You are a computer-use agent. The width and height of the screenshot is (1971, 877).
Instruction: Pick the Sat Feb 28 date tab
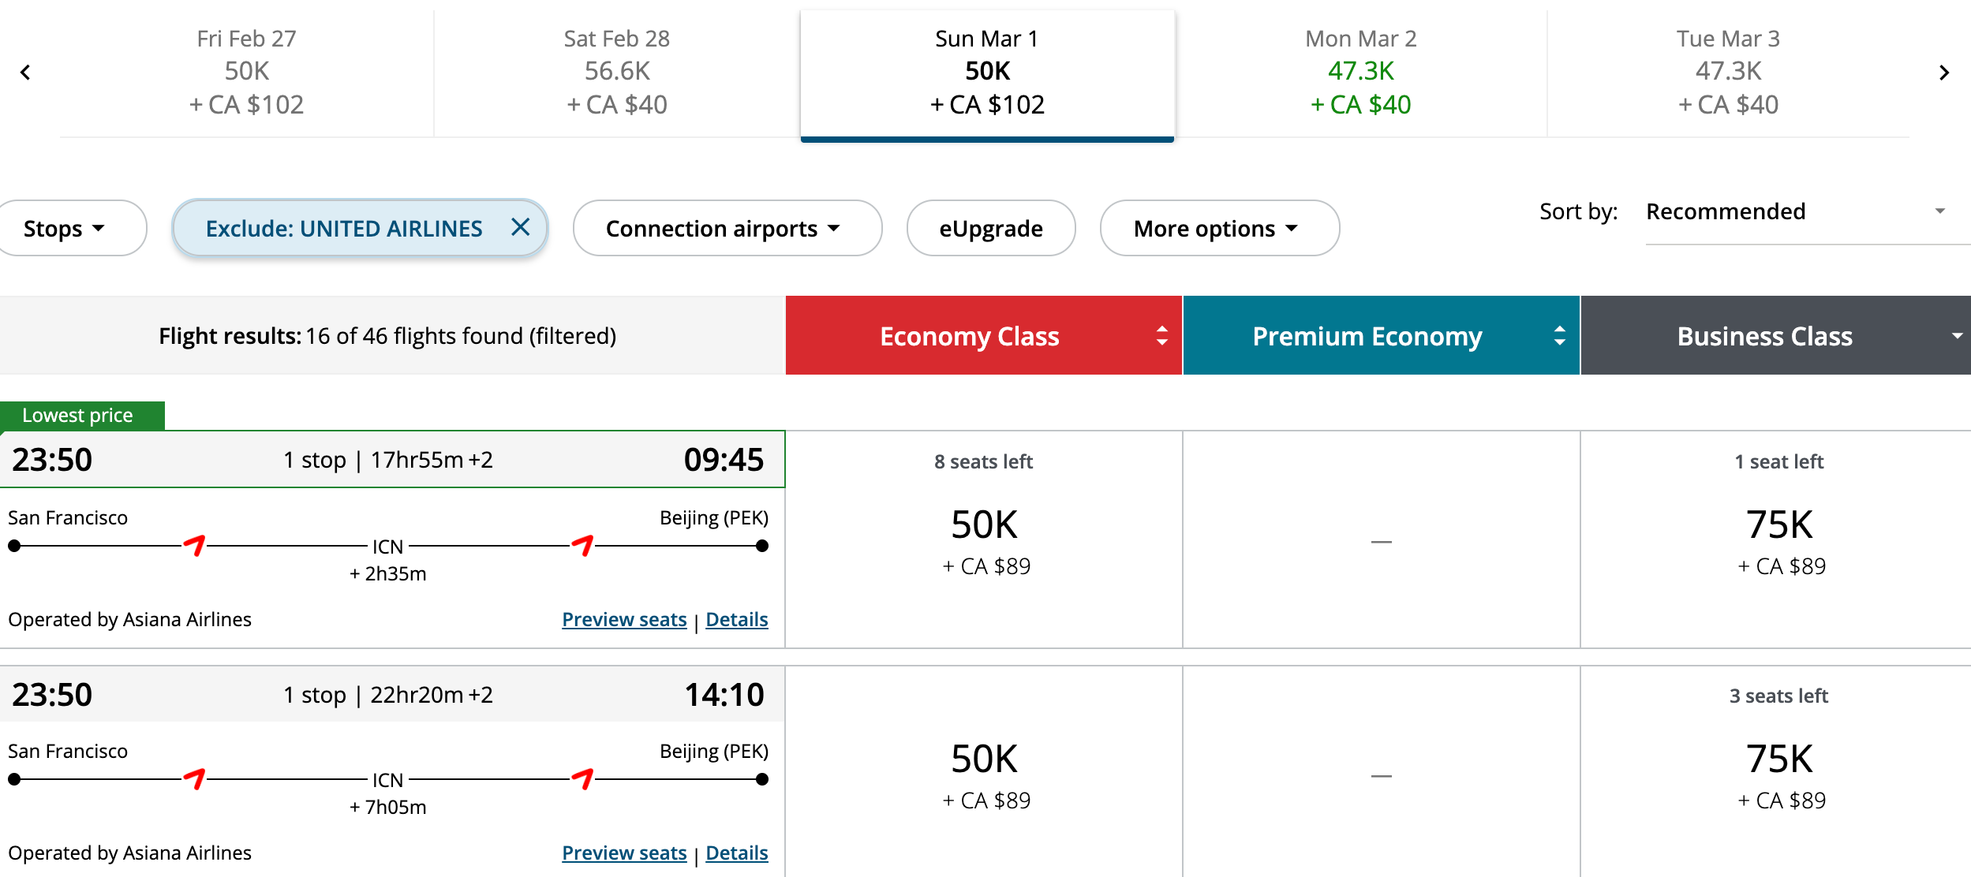[617, 72]
